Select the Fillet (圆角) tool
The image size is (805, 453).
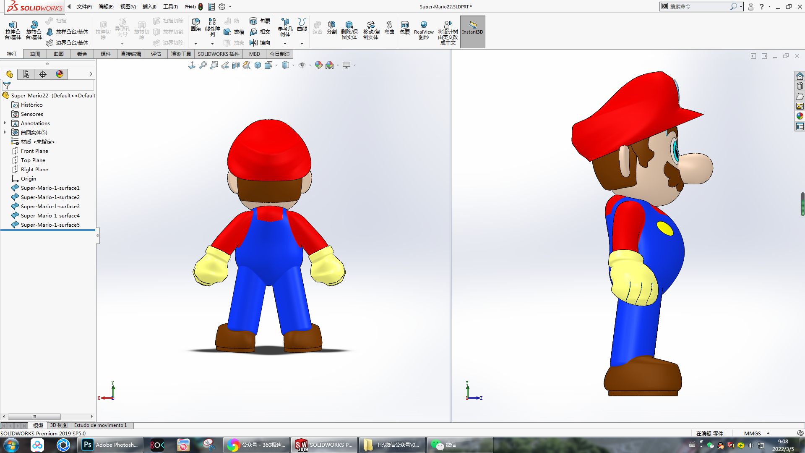click(195, 25)
